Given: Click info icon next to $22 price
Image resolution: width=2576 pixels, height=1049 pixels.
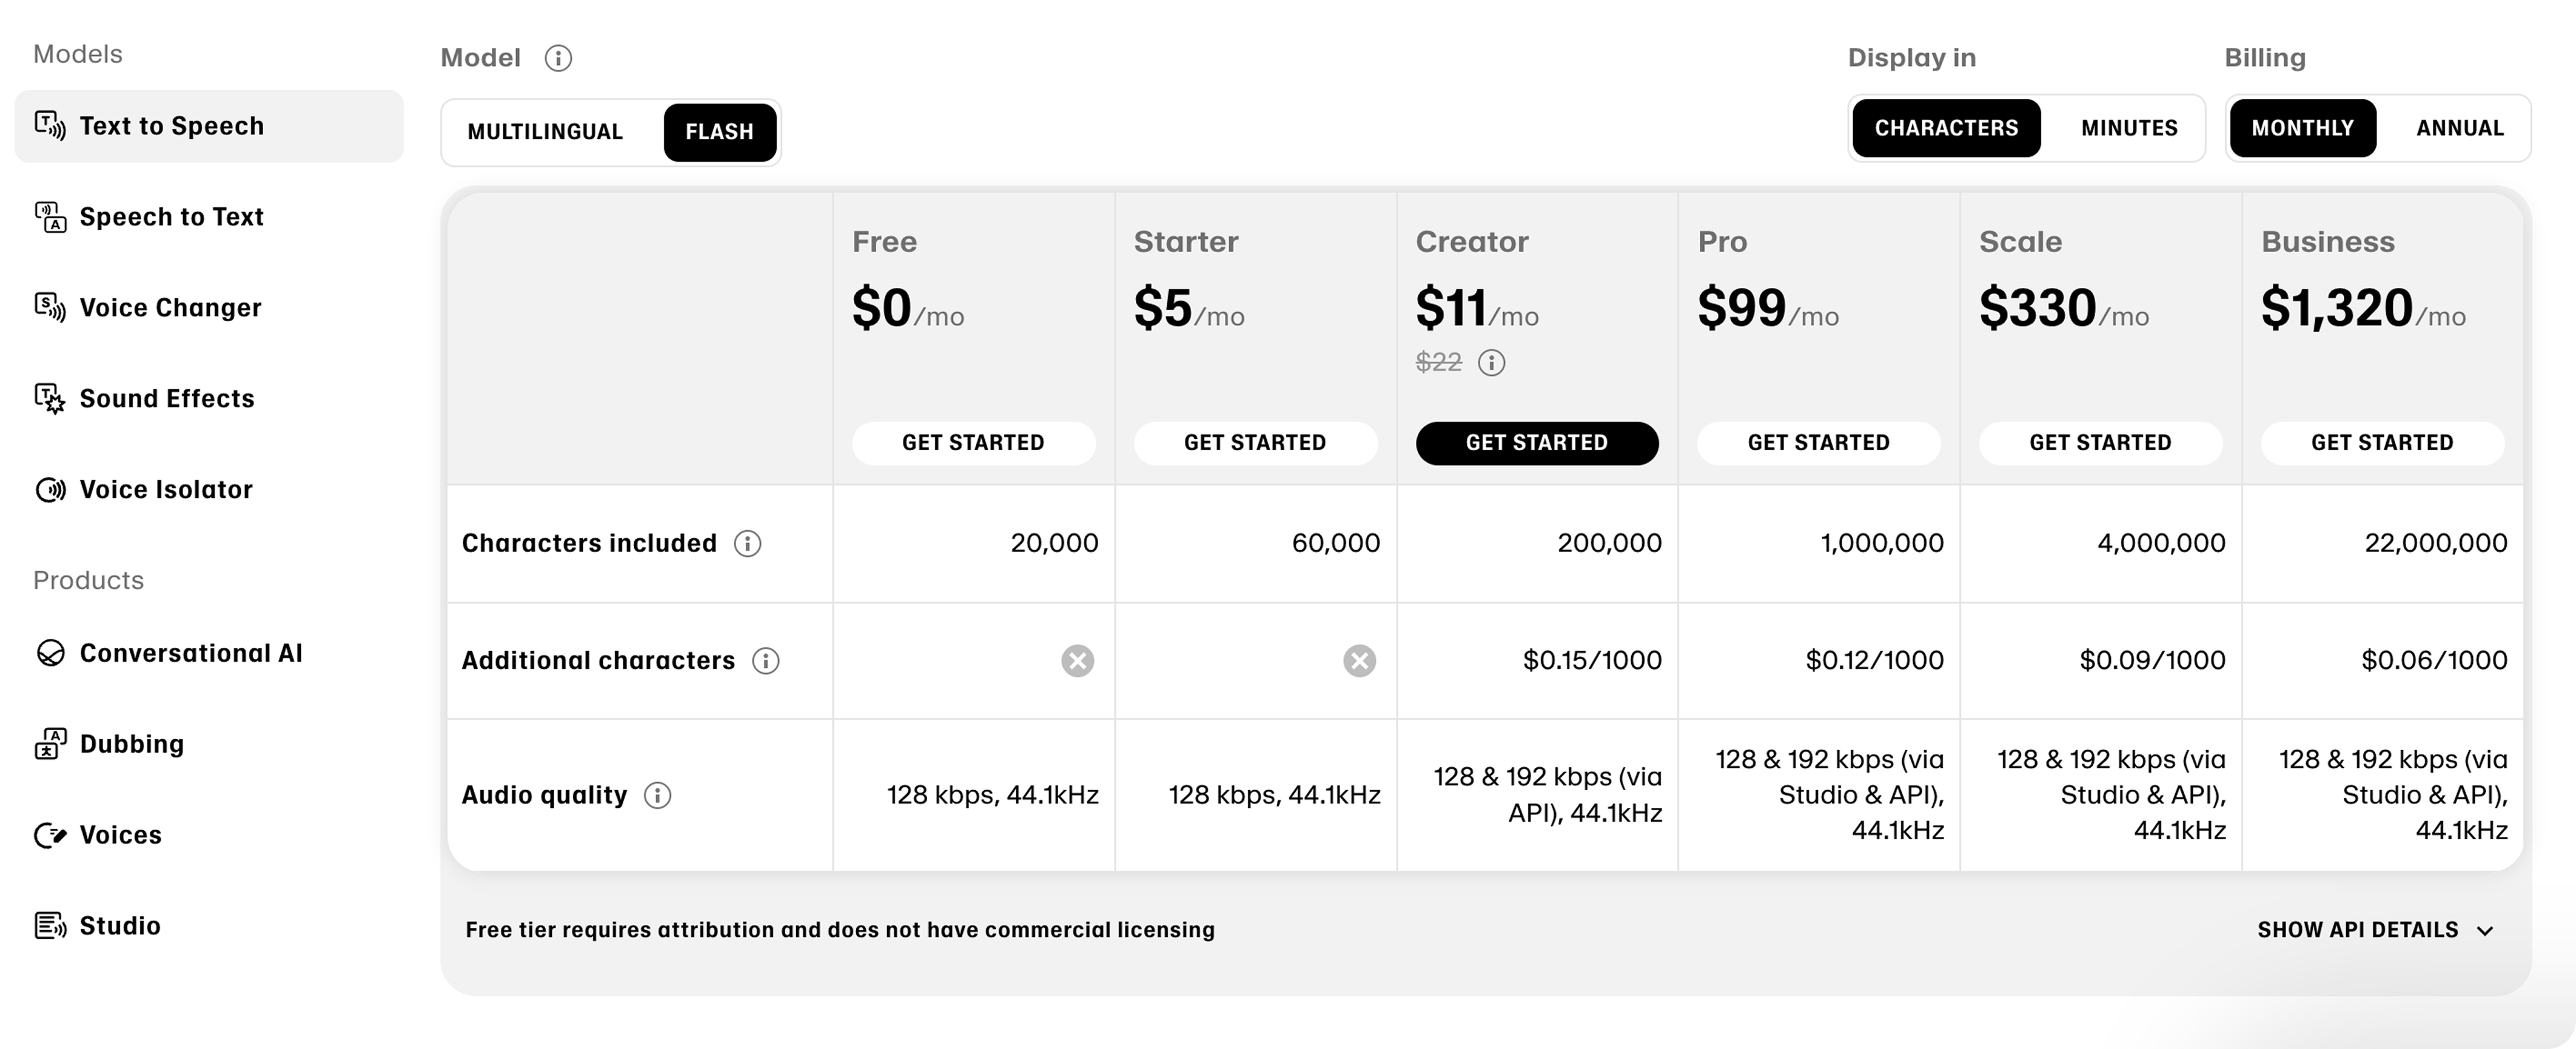Looking at the screenshot, I should (x=1491, y=362).
